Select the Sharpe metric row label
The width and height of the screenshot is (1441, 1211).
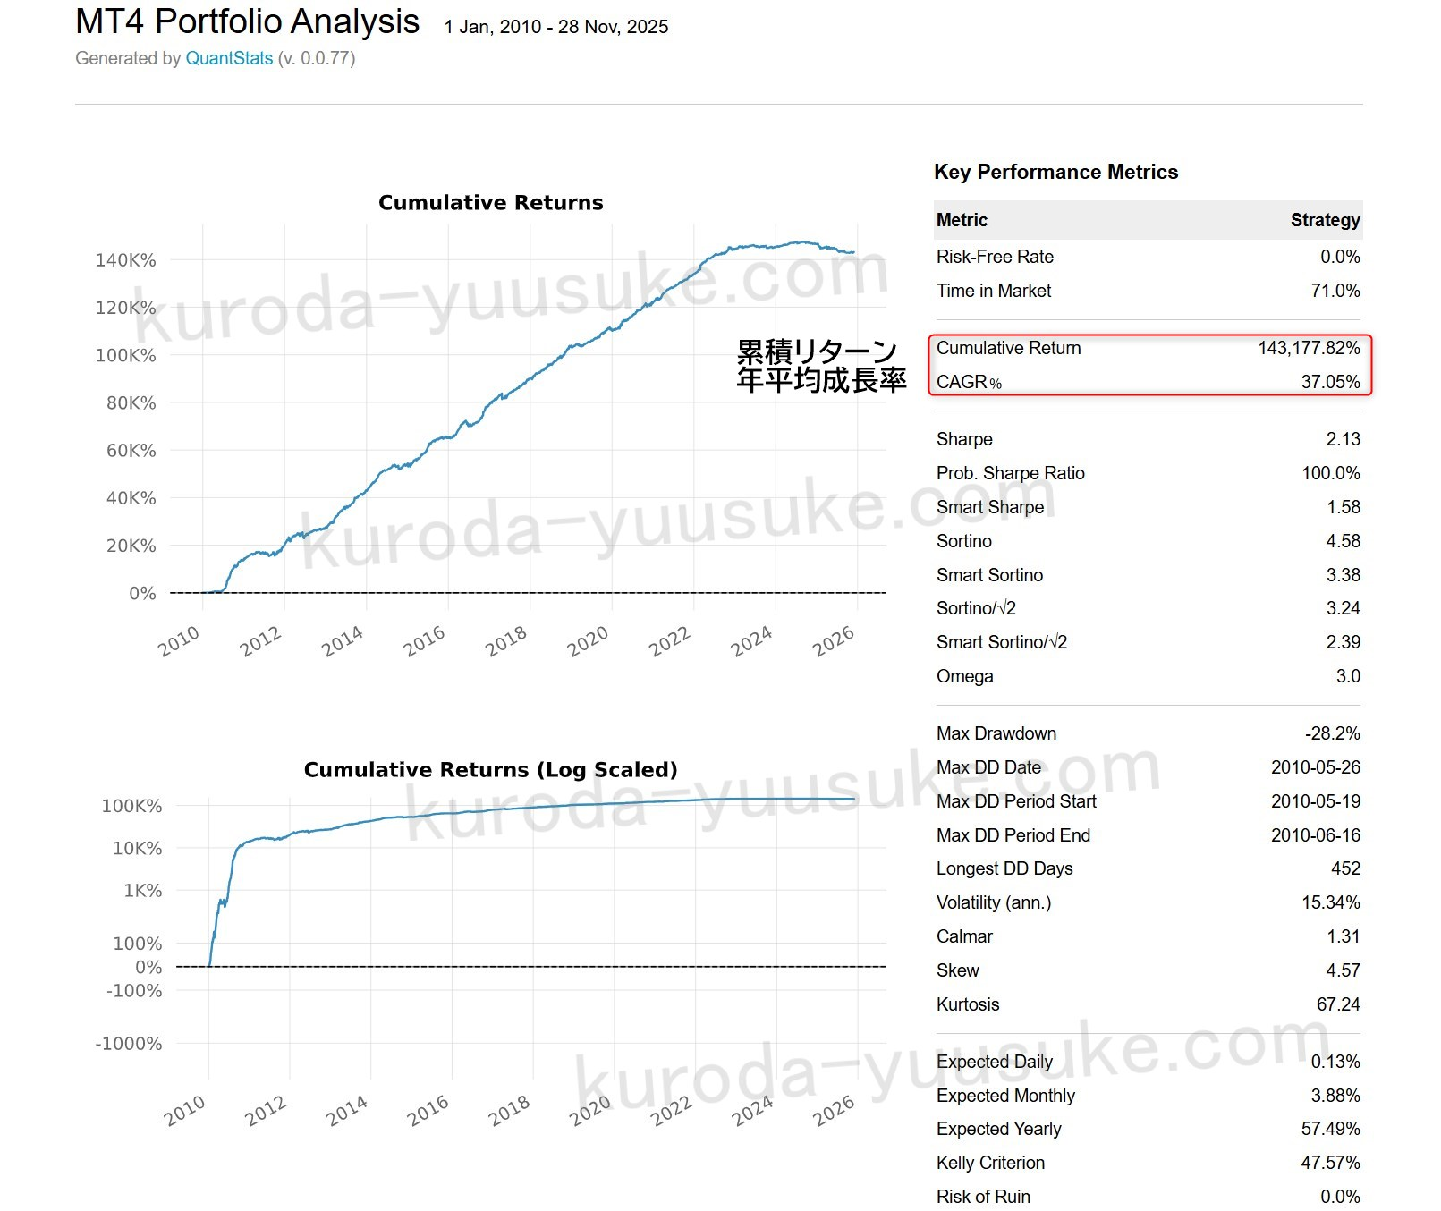964,439
